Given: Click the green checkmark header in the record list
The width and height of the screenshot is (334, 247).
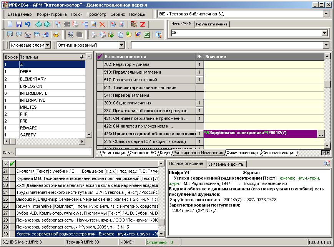Looking at the screenshot, I should pyautogui.click(x=12, y=164).
